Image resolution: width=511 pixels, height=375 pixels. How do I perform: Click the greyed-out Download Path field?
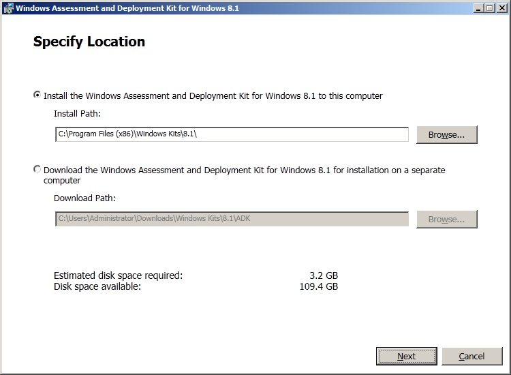(x=232, y=219)
